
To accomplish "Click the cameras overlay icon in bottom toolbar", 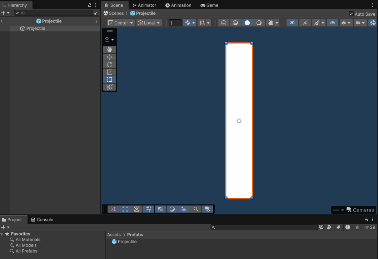I will tap(208, 209).
